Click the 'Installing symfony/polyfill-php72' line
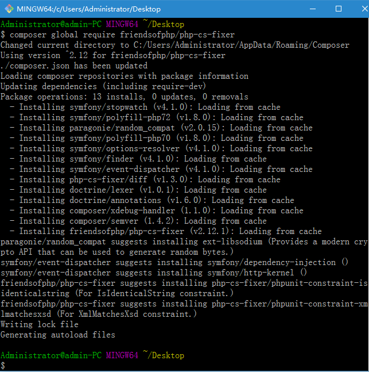 pyautogui.click(x=157, y=117)
